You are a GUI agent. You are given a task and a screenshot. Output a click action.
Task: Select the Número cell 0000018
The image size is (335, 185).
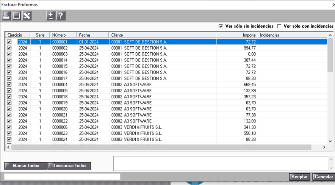tap(63, 97)
